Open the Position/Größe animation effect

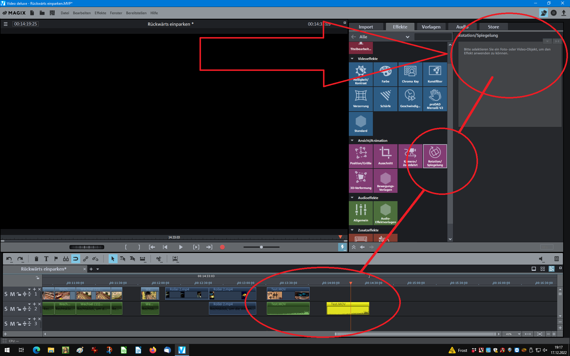(361, 156)
